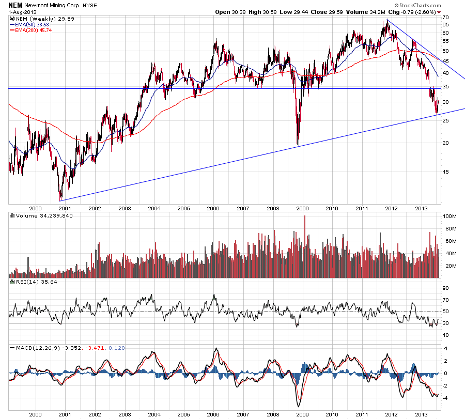Click the 45 label on the price axis

[x=445, y=61]
